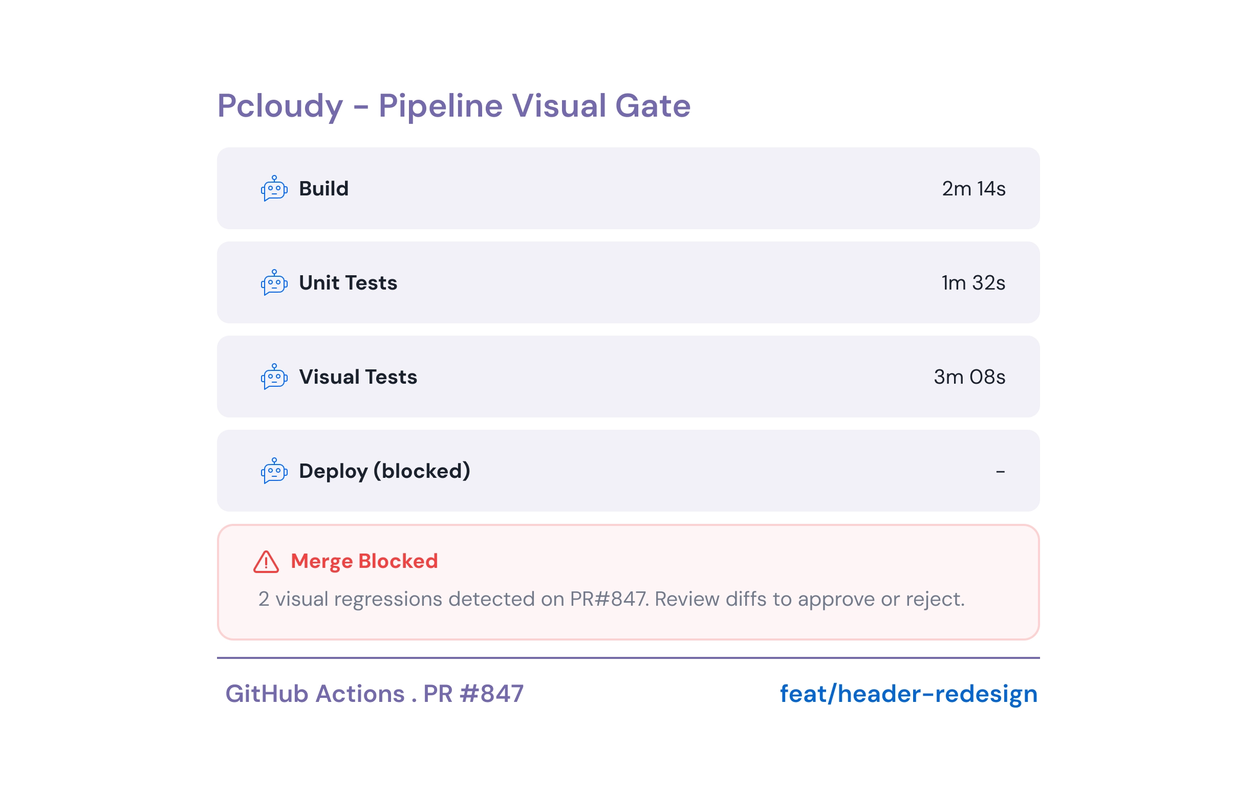This screenshot has height=794, width=1255.
Task: Click the Visual Tests duration 3m 08s
Action: (969, 377)
